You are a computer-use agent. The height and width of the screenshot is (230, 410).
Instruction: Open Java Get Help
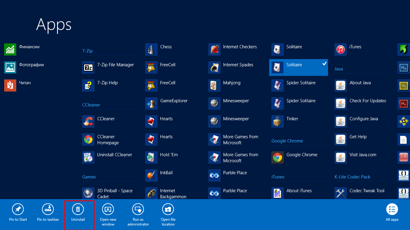tap(351, 139)
